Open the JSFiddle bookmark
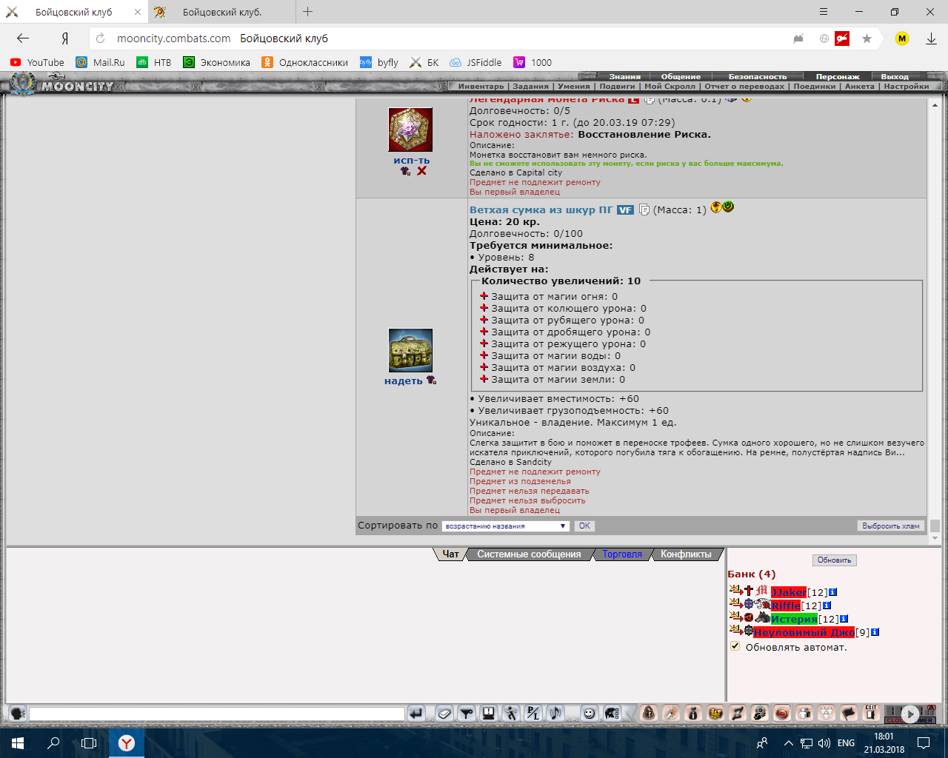Image resolution: width=948 pixels, height=758 pixels. [x=475, y=62]
